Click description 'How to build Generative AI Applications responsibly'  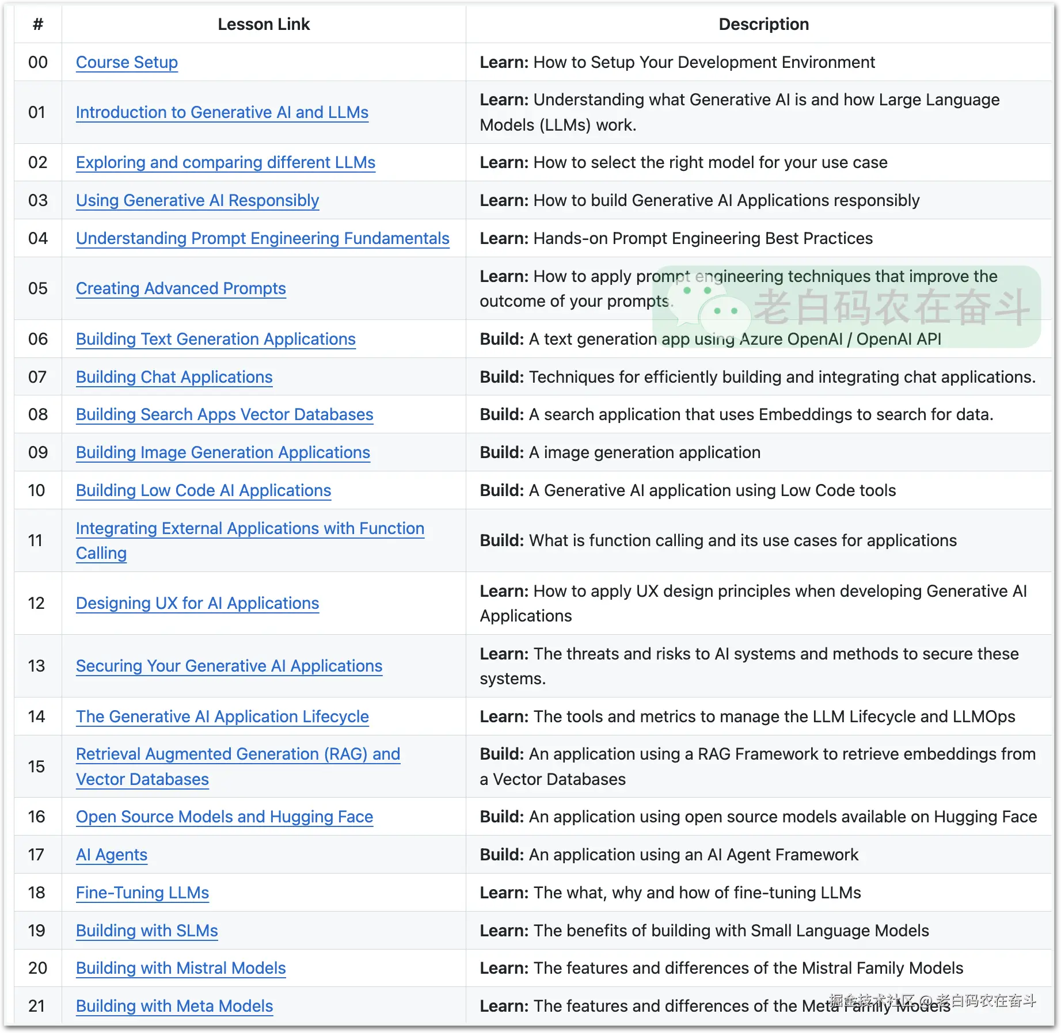[x=727, y=200]
